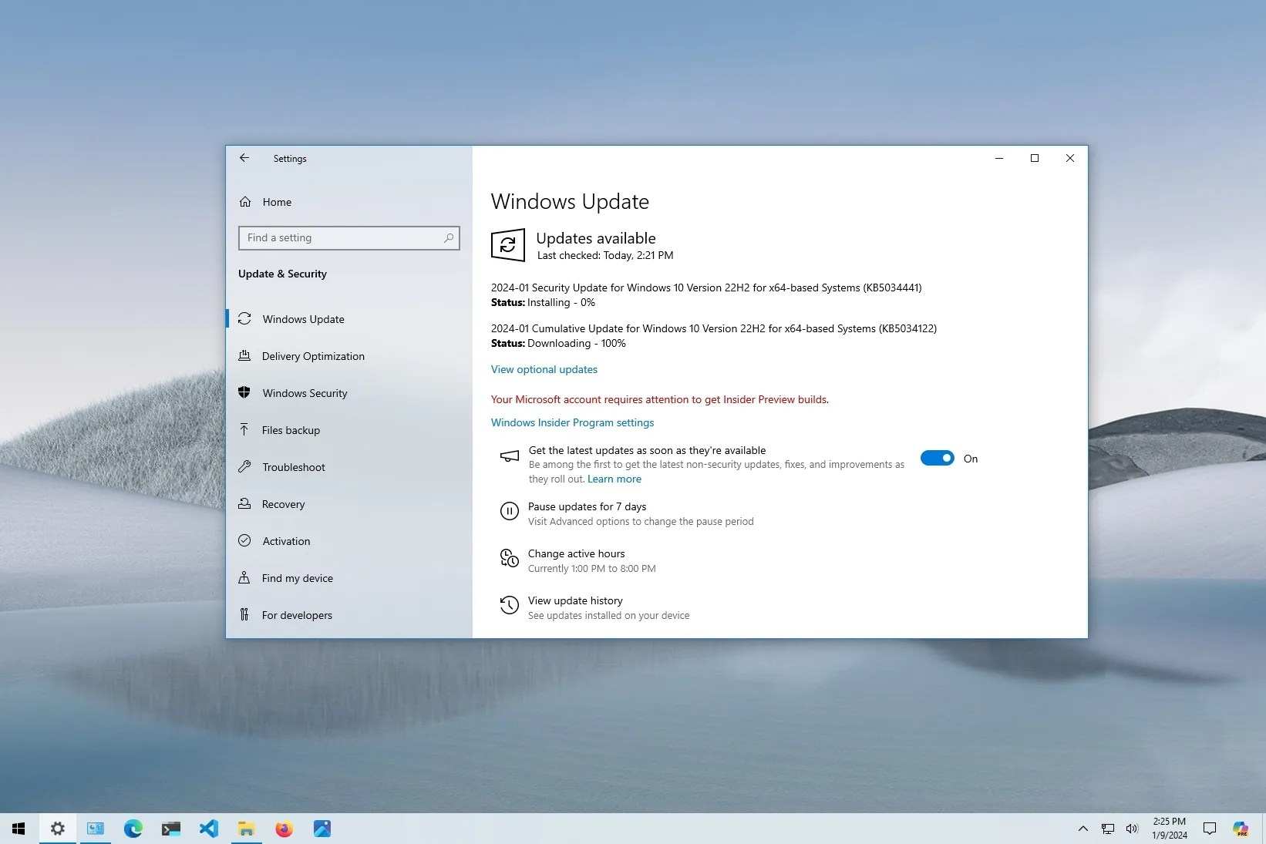Click the Windows Security shield icon

[244, 392]
